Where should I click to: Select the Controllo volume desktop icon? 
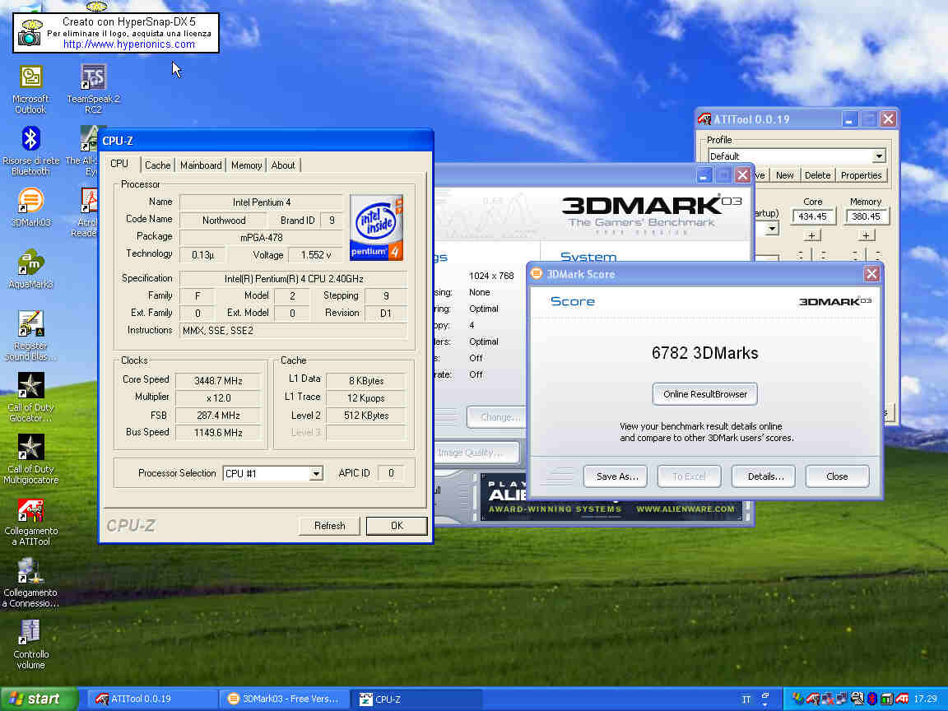[30, 644]
